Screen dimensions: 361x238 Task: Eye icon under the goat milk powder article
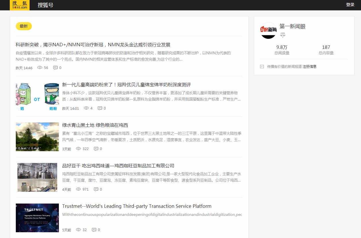coord(86,108)
